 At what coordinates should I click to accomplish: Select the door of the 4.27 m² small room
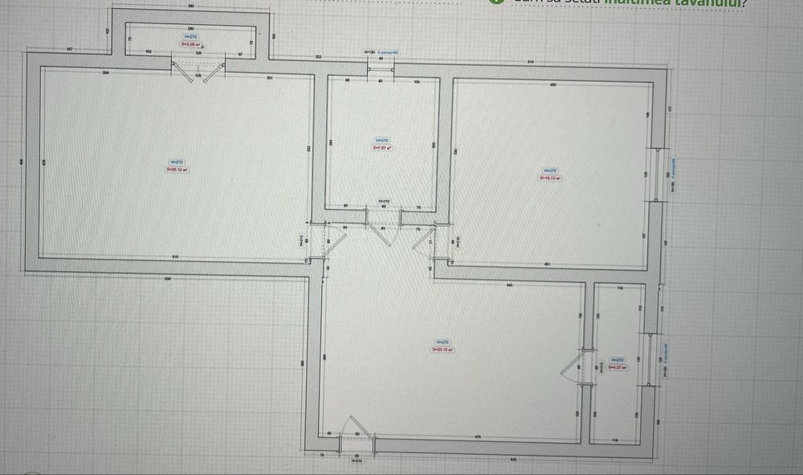pyautogui.click(x=577, y=366)
